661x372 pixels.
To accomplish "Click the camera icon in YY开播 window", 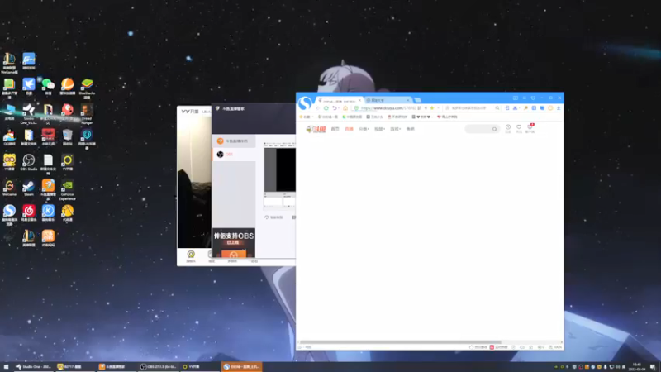I will [x=191, y=255].
